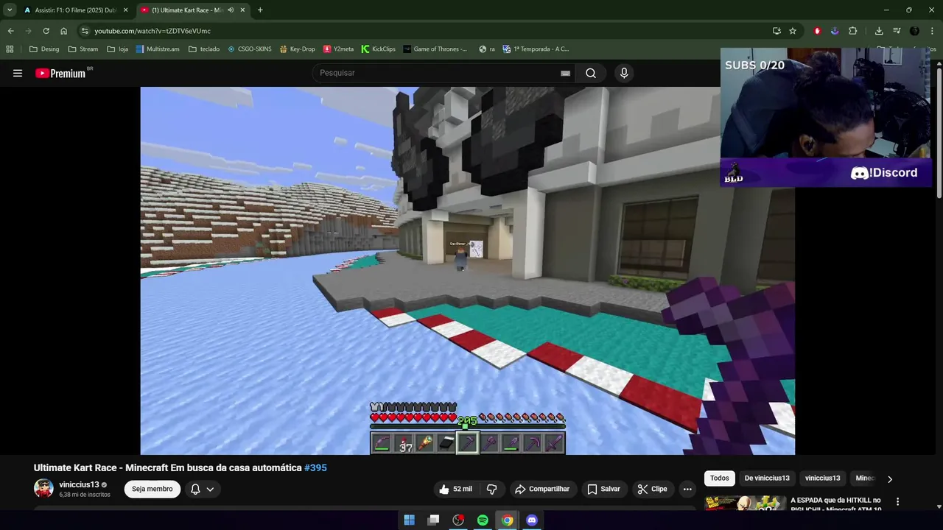The image size is (943, 530).
Task: Open the purple downloader extension icon
Action: click(x=835, y=31)
